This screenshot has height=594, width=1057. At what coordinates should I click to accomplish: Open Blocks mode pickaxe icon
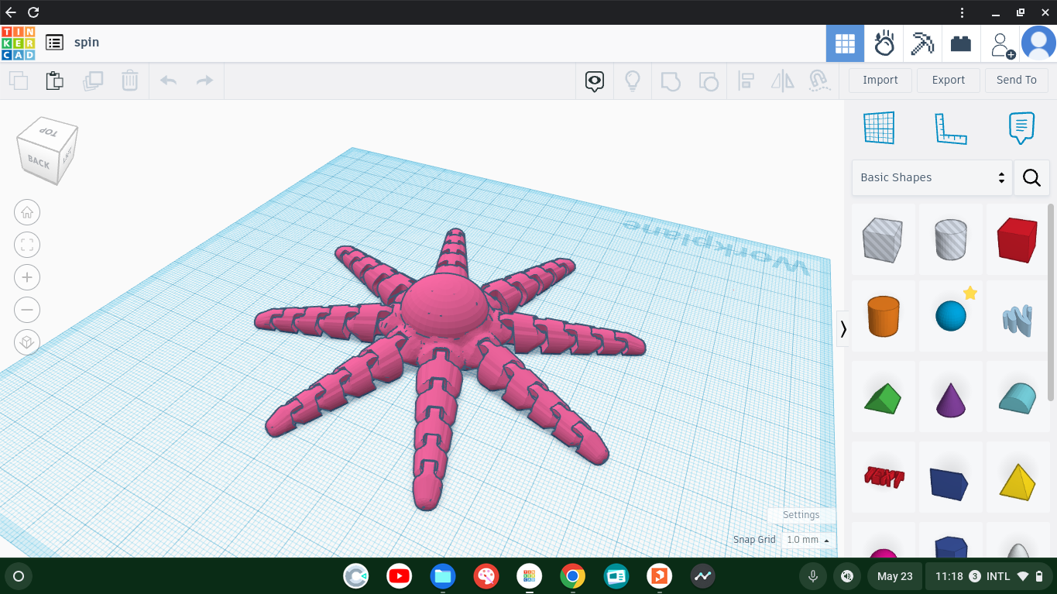pyautogui.click(x=922, y=43)
